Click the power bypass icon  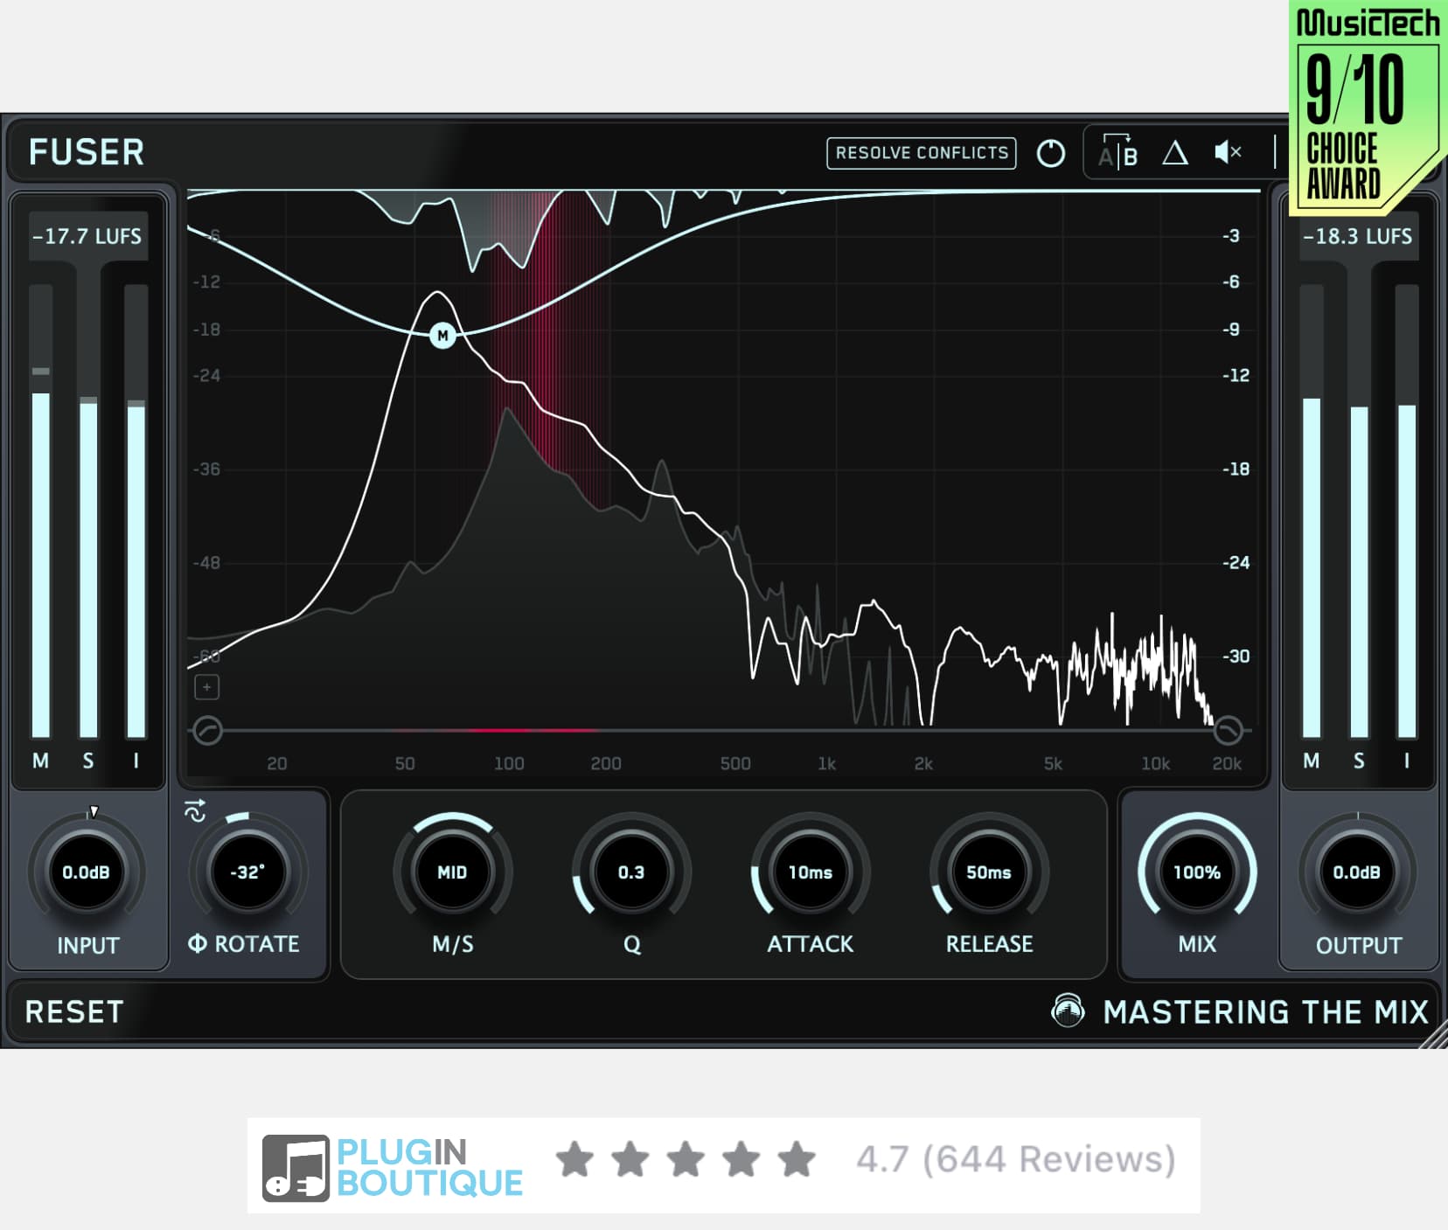coord(1050,154)
